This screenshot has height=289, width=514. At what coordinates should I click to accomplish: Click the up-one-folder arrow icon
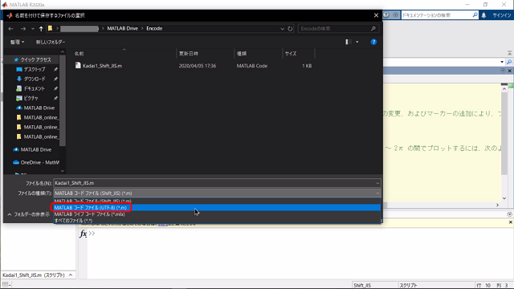[x=41, y=29]
